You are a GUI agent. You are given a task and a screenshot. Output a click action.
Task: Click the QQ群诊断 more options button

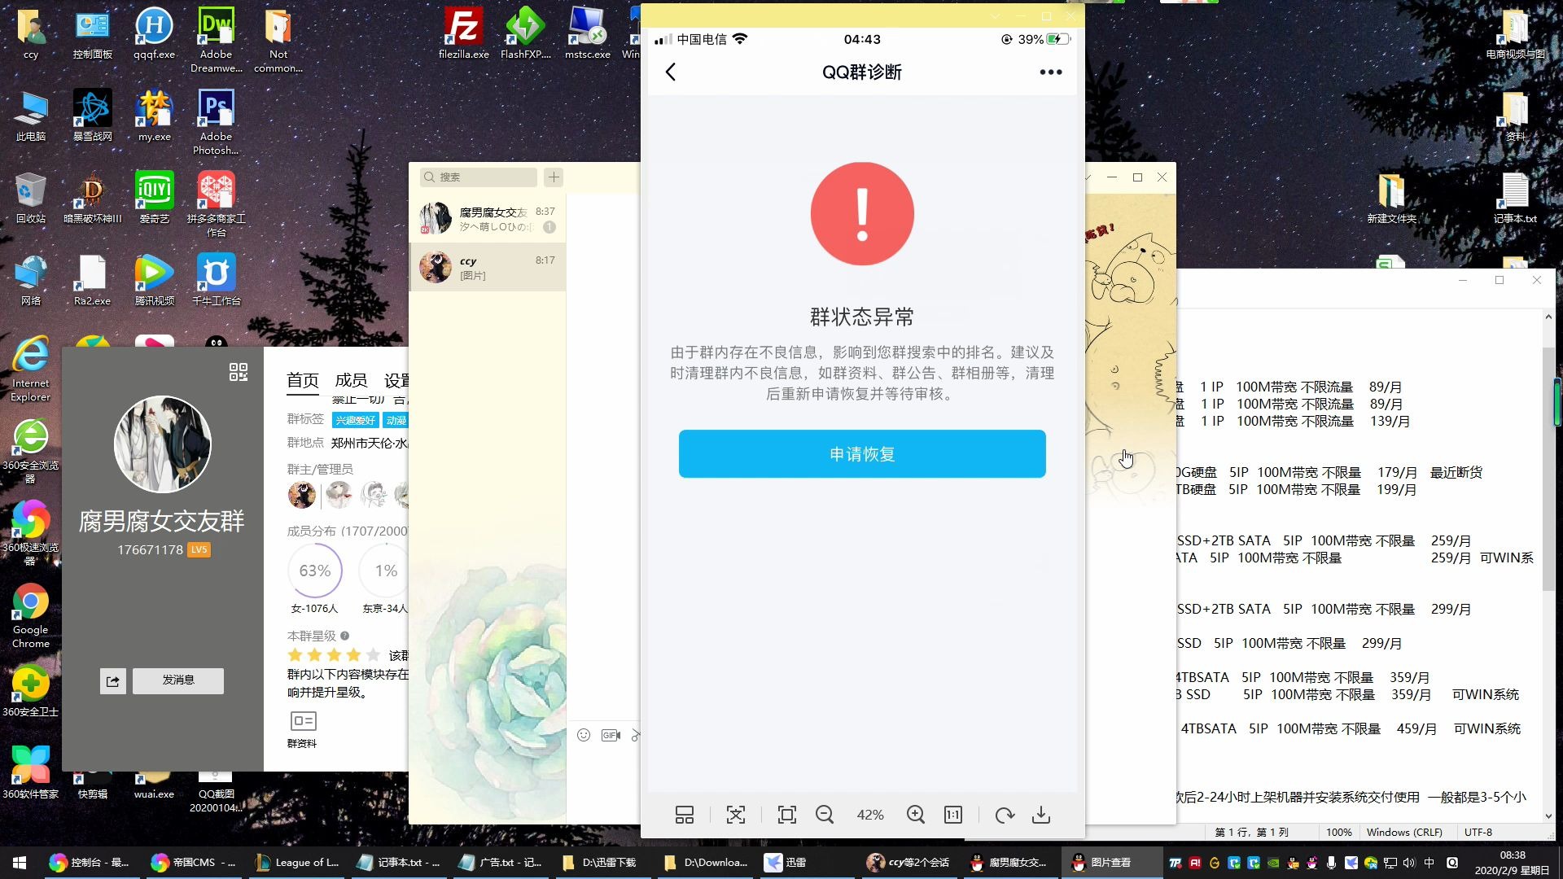(x=1050, y=72)
